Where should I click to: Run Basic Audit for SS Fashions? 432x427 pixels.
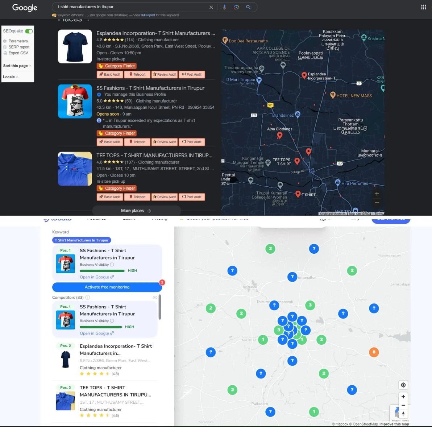click(x=110, y=142)
